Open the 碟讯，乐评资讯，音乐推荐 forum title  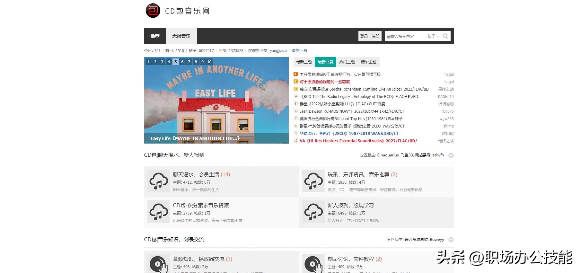click(358, 175)
